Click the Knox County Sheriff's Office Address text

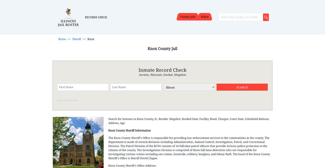(x=132, y=166)
